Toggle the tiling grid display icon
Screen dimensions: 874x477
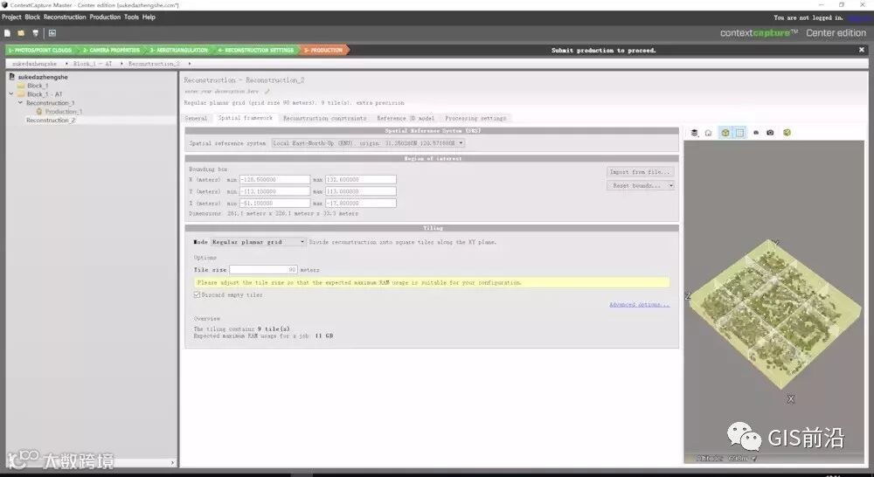[739, 133]
